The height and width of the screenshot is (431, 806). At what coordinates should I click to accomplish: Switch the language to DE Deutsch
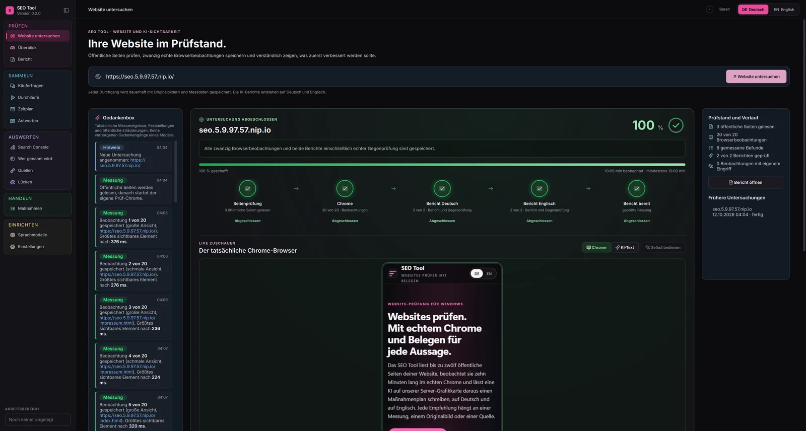pyautogui.click(x=753, y=10)
